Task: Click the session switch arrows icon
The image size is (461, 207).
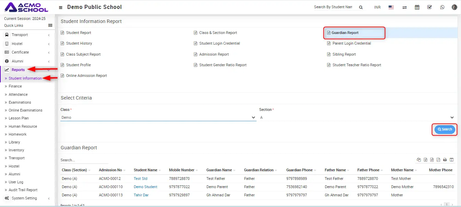Action: point(404,7)
